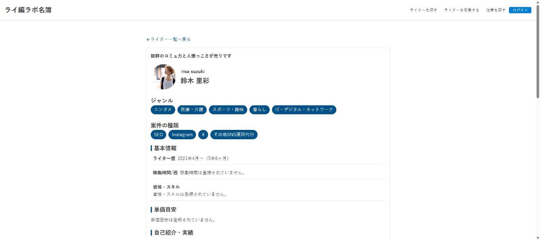The image size is (540, 240).
Task: Click the headline 抜群のコミュ力と人懐っこさが売りです
Action: (x=191, y=56)
